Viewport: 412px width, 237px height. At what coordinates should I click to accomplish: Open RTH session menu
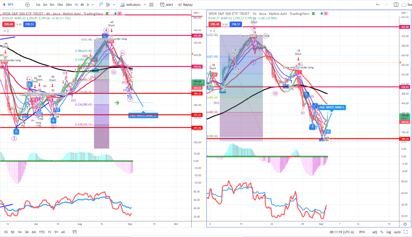pos(362,232)
